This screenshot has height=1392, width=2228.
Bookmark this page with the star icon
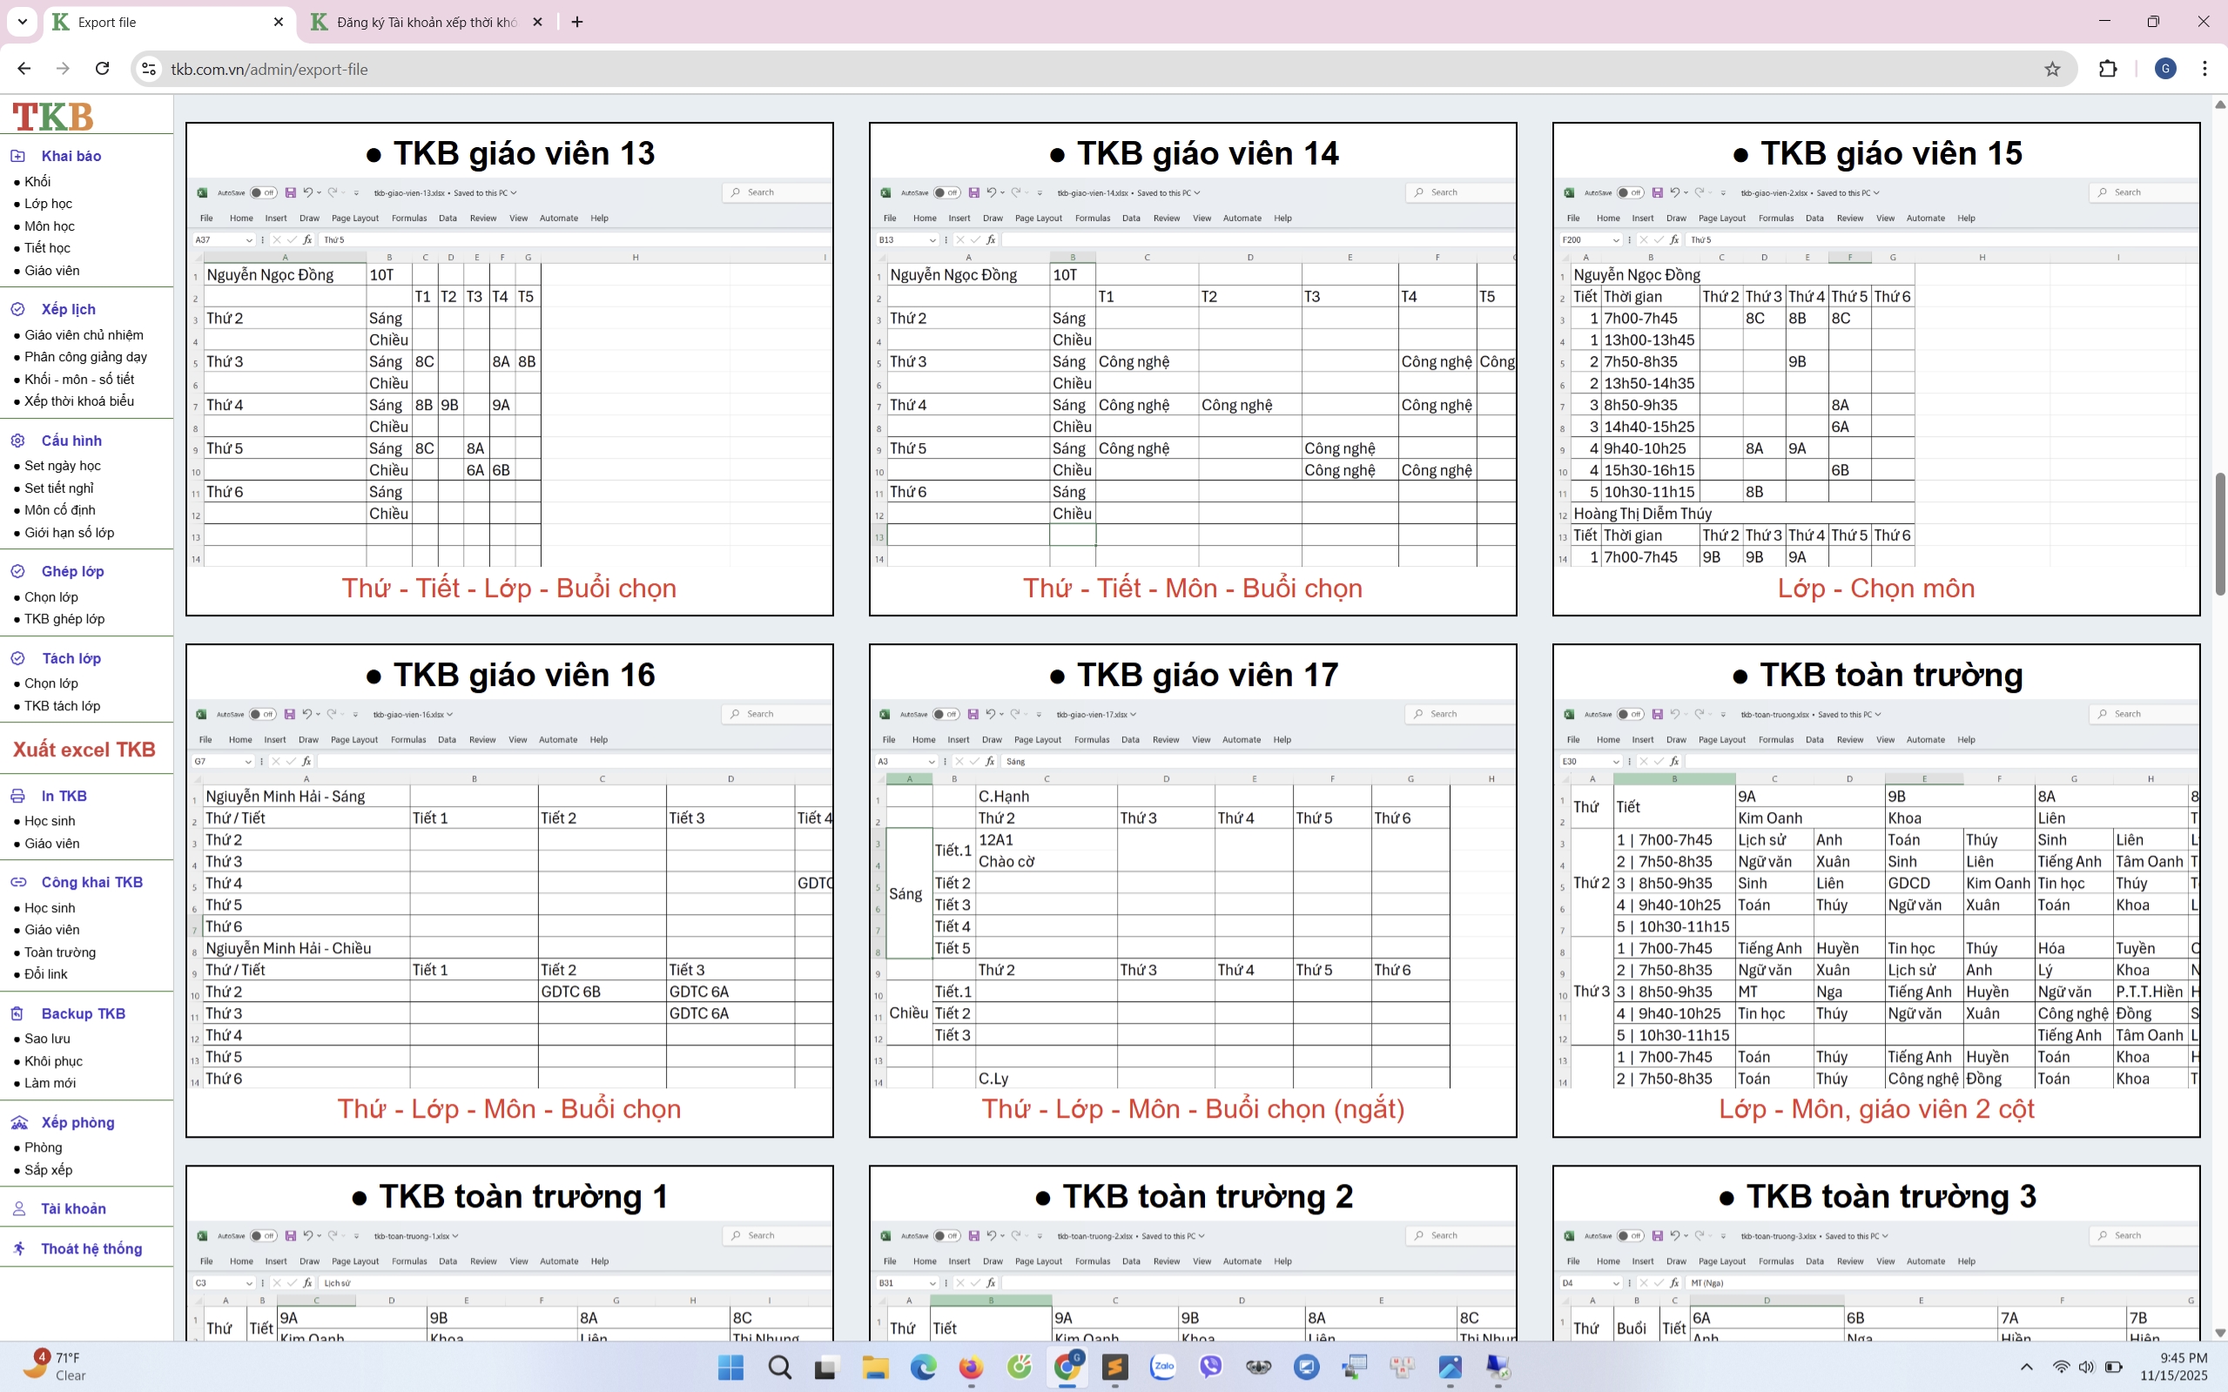point(2052,69)
